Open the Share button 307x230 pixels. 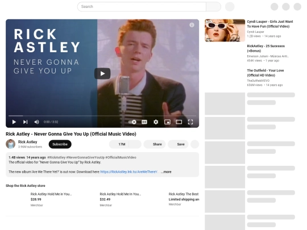coord(155,144)
